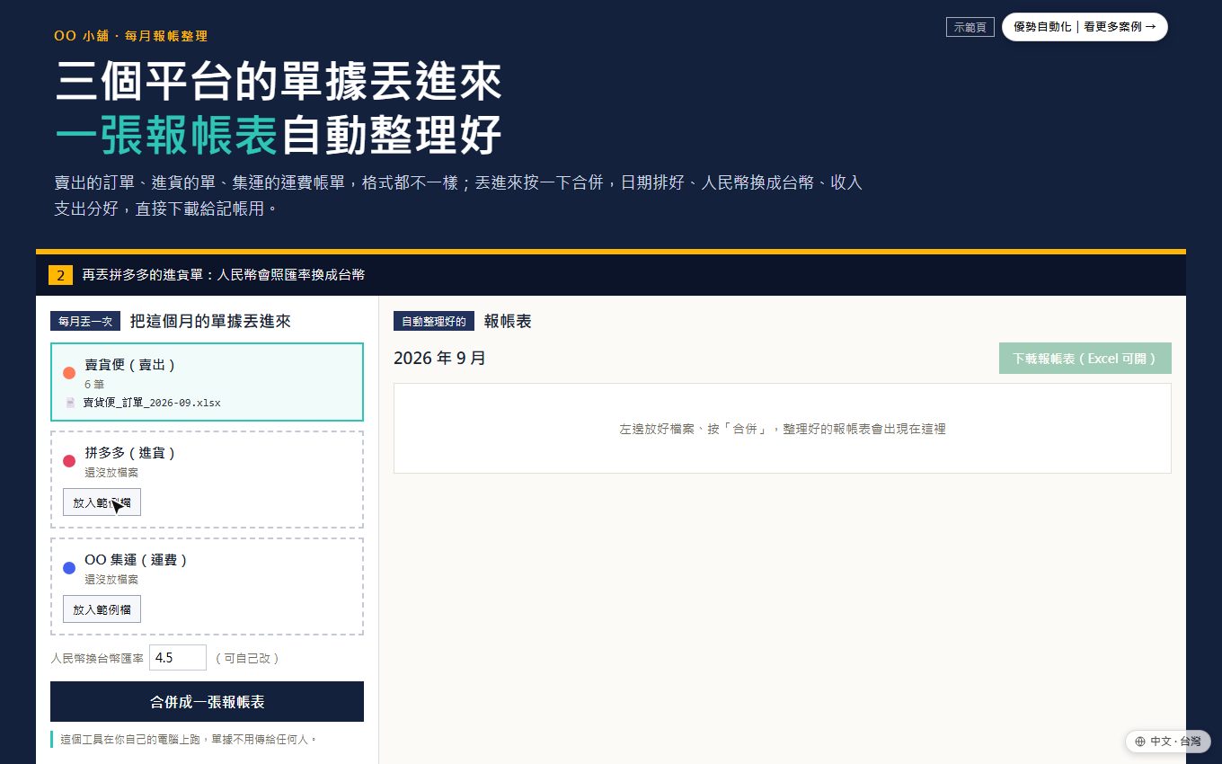
Task: Click the 賣貨便（賣出） card title
Action: pos(130,365)
